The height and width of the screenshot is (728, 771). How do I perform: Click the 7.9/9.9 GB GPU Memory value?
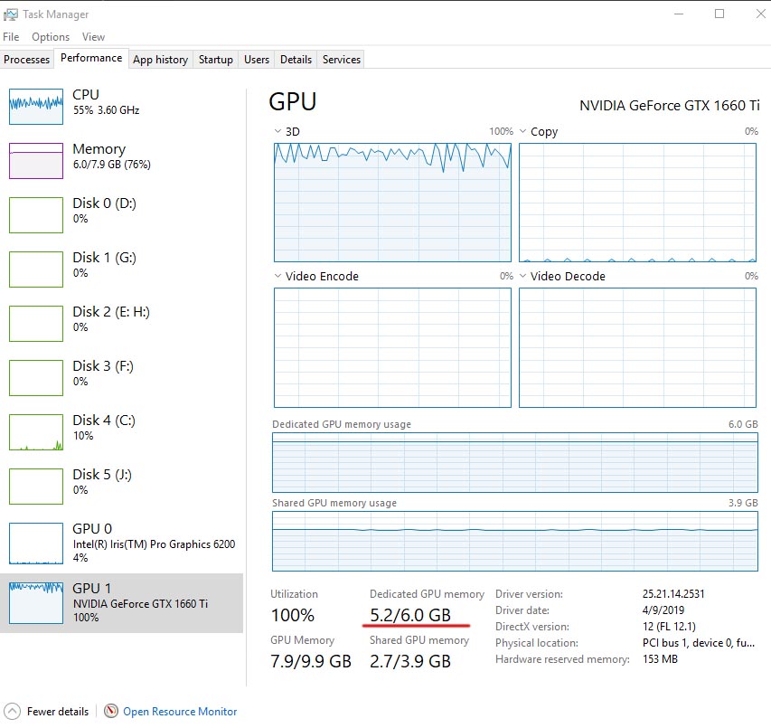coord(311,661)
